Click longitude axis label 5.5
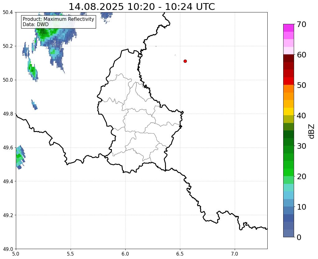Viewport: 318px width, 259px height. point(71,254)
